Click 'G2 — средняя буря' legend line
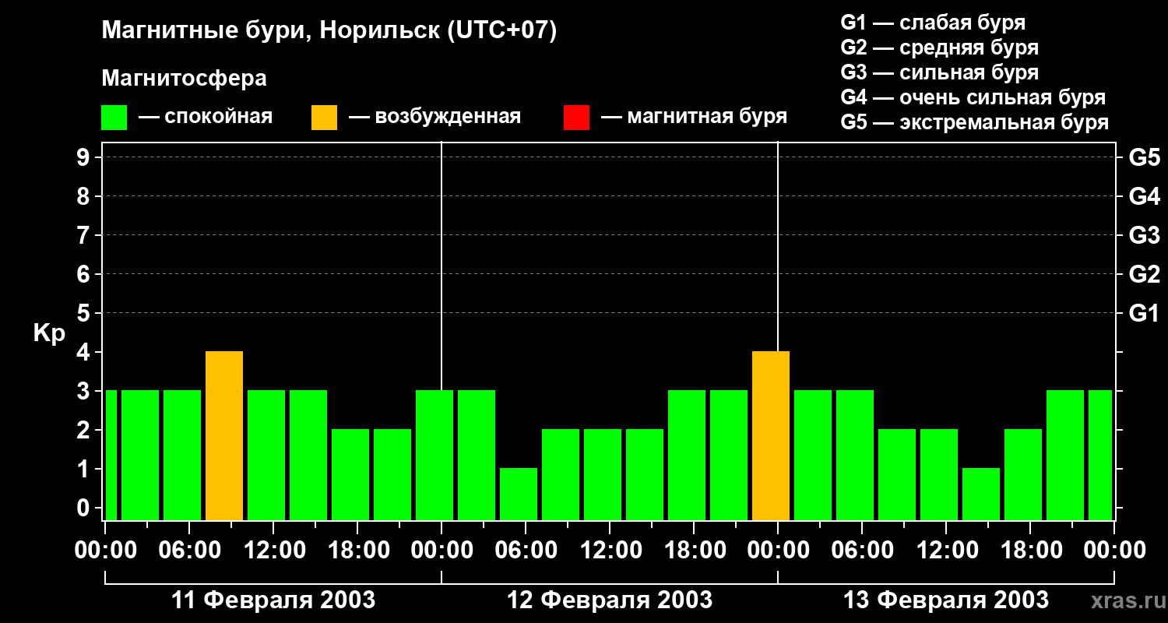The image size is (1168, 623). [x=939, y=48]
